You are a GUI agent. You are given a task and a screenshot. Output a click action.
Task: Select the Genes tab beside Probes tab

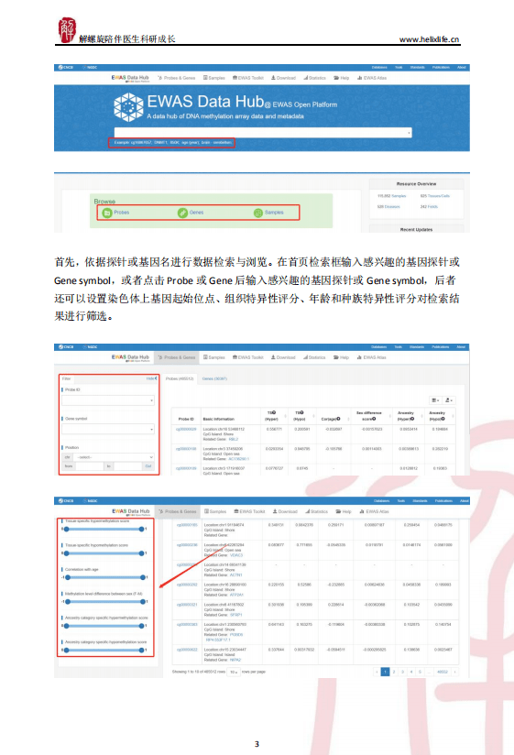tap(214, 379)
